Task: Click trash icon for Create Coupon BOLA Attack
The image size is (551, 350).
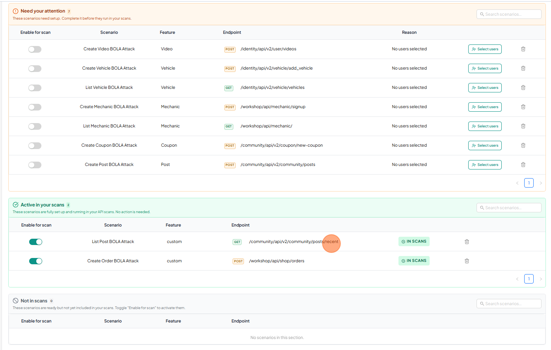Action: pyautogui.click(x=523, y=146)
